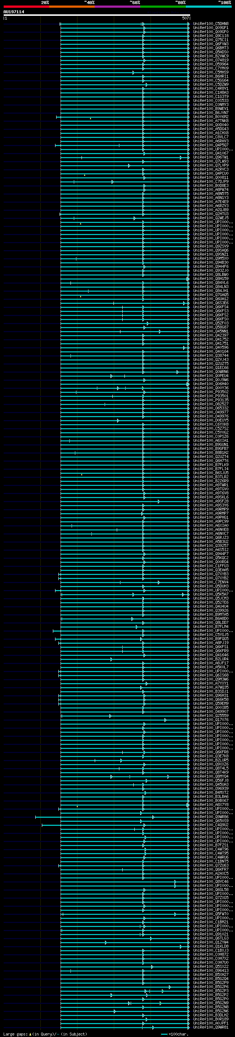Select the UniRef100_Q96TW1 hit label
This screenshot has height=1037, width=235.
coord(210,157)
